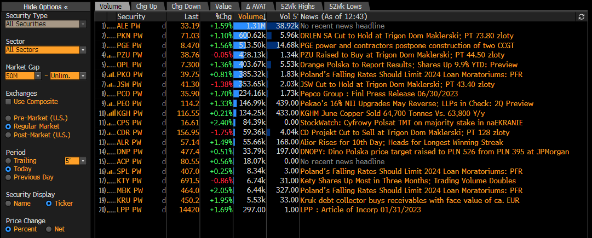The height and width of the screenshot is (238, 592).
Task: Open chart icon for CPS PW row
Action: pos(111,123)
